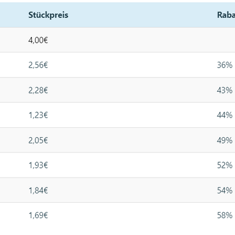Click the 44% discount value
Screen dimensions: 235x235
pyautogui.click(x=225, y=115)
